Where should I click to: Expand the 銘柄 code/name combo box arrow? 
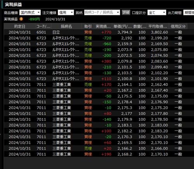click(118, 12)
